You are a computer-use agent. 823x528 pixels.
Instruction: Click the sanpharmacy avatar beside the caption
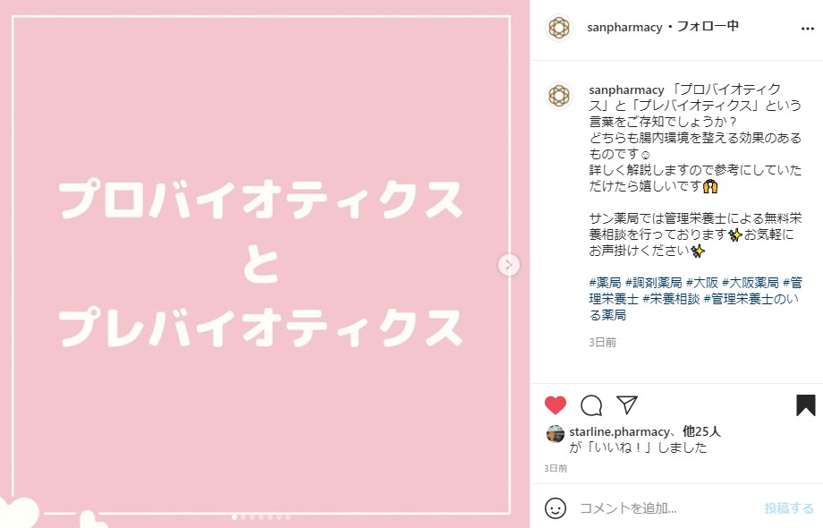[x=559, y=96]
